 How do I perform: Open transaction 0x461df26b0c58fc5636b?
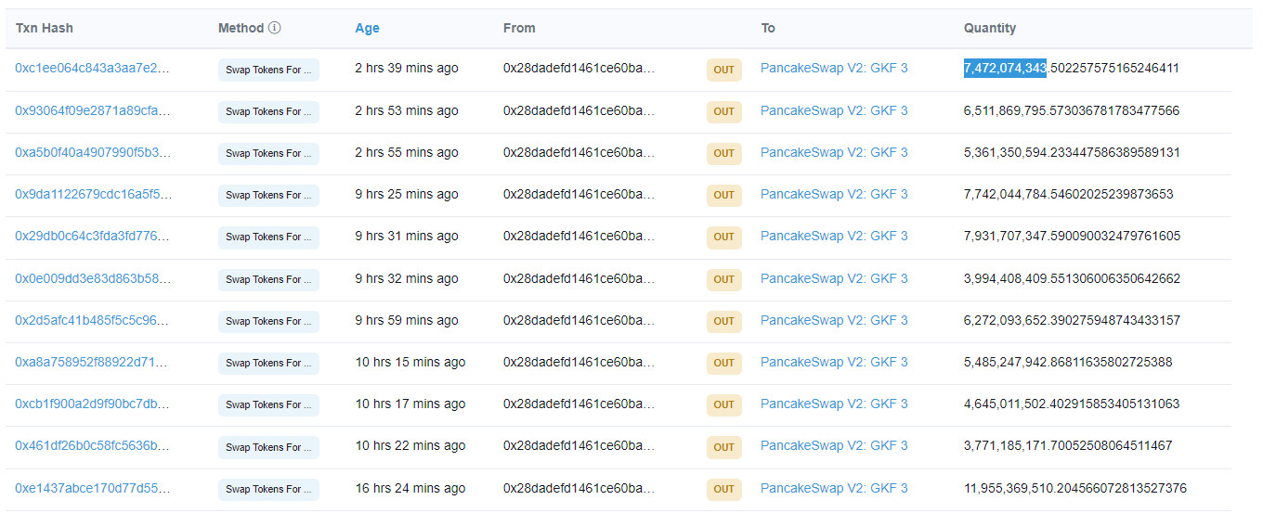tap(92, 446)
